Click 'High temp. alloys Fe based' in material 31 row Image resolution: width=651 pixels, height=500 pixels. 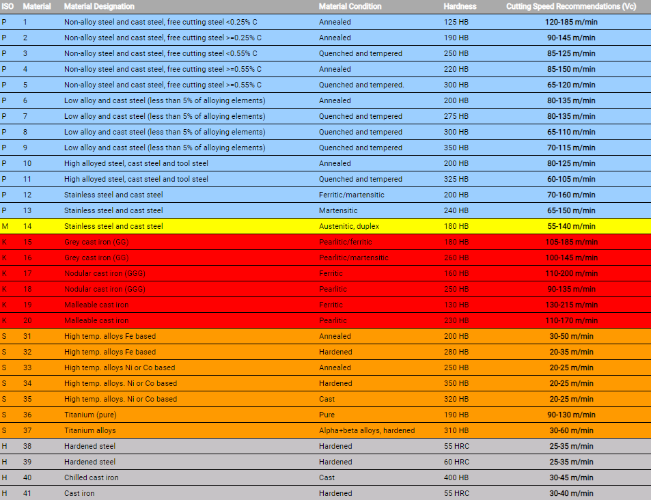click(110, 336)
